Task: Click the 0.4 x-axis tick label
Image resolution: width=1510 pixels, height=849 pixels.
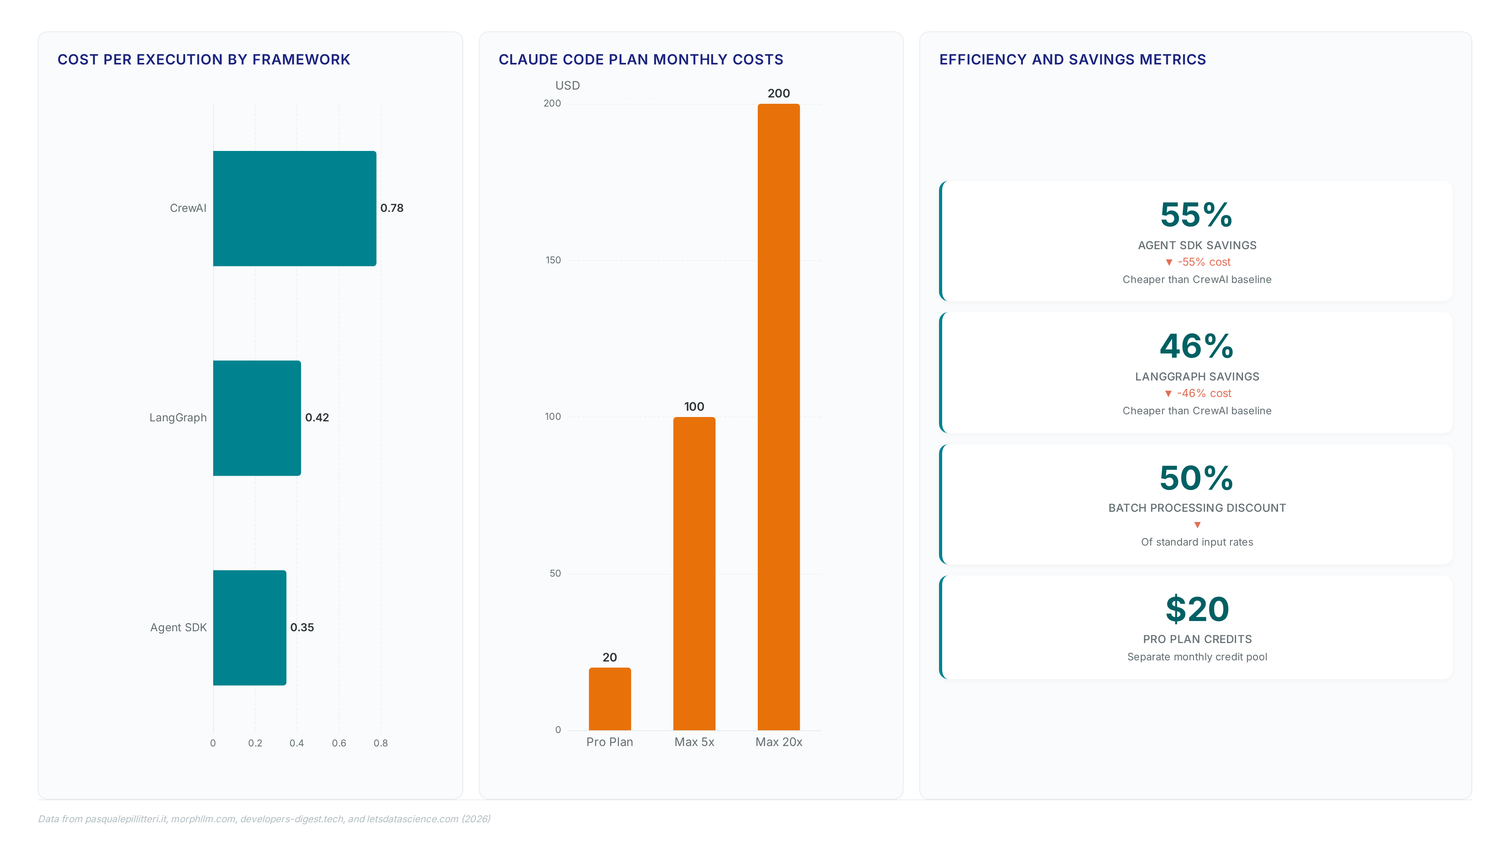Action: 296,744
